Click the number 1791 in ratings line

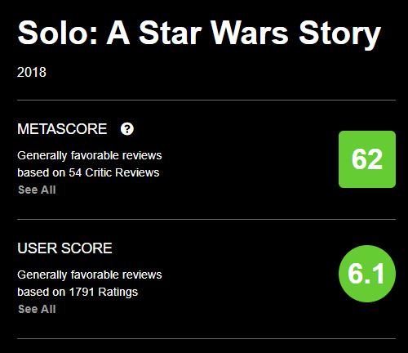(x=82, y=292)
